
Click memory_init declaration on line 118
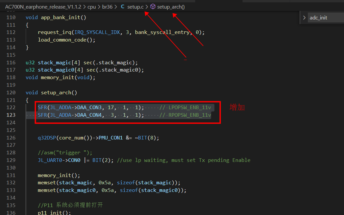(58, 77)
